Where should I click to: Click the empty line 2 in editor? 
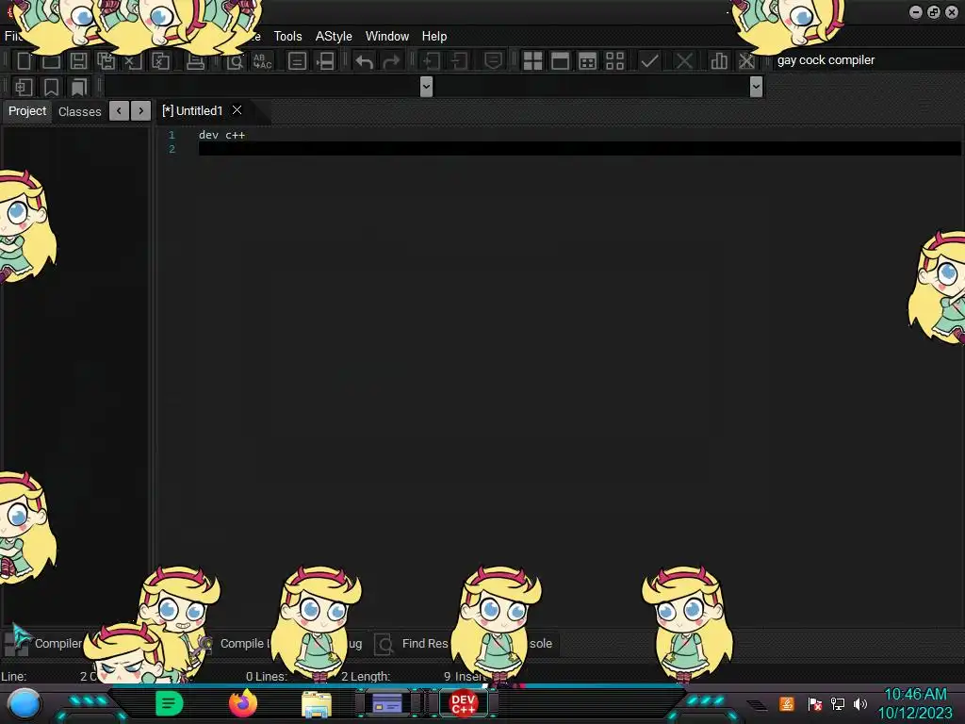click(579, 149)
